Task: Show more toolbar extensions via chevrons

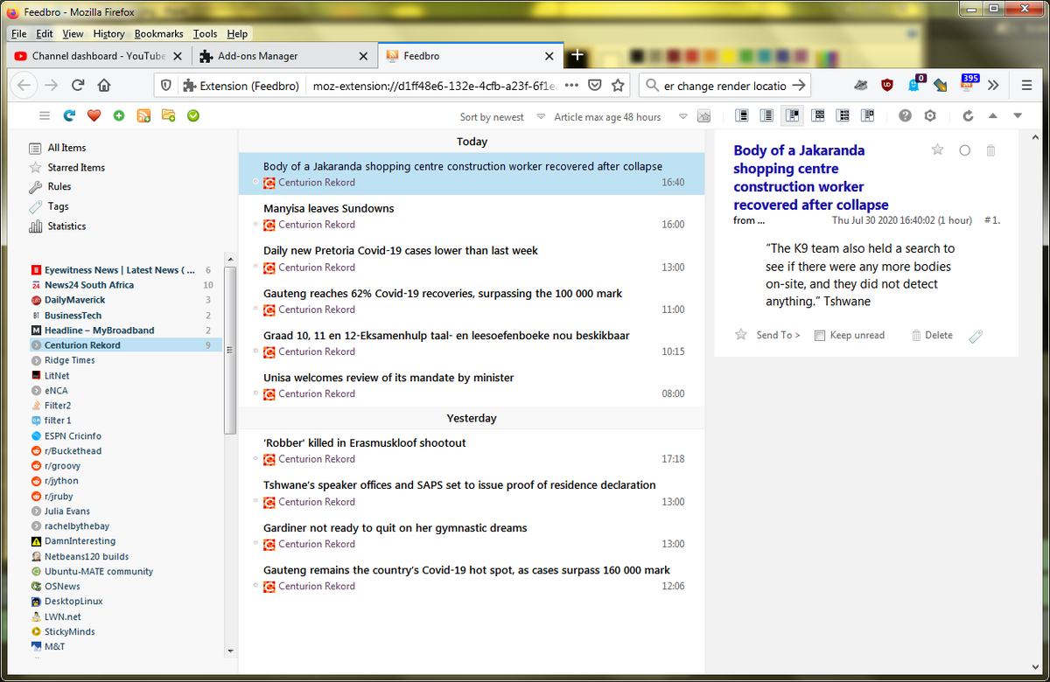Action: pos(993,85)
